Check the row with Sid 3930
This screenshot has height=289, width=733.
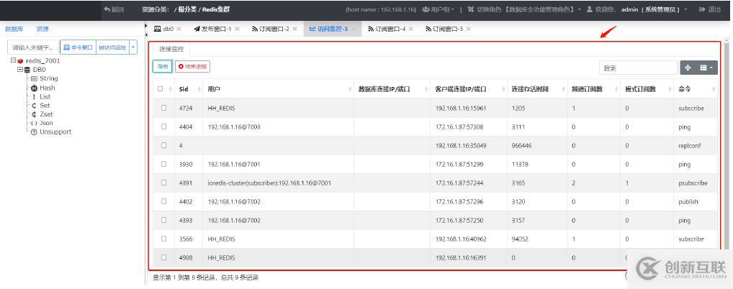pyautogui.click(x=163, y=164)
